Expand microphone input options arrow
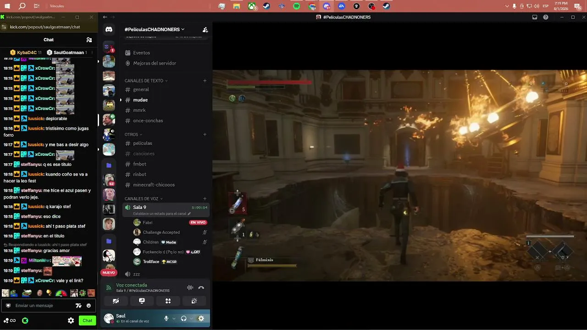This screenshot has width=587, height=330. (174, 319)
